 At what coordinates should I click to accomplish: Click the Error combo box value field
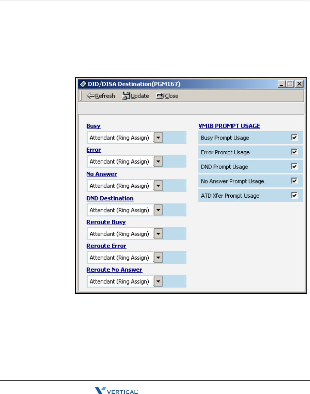click(x=120, y=161)
